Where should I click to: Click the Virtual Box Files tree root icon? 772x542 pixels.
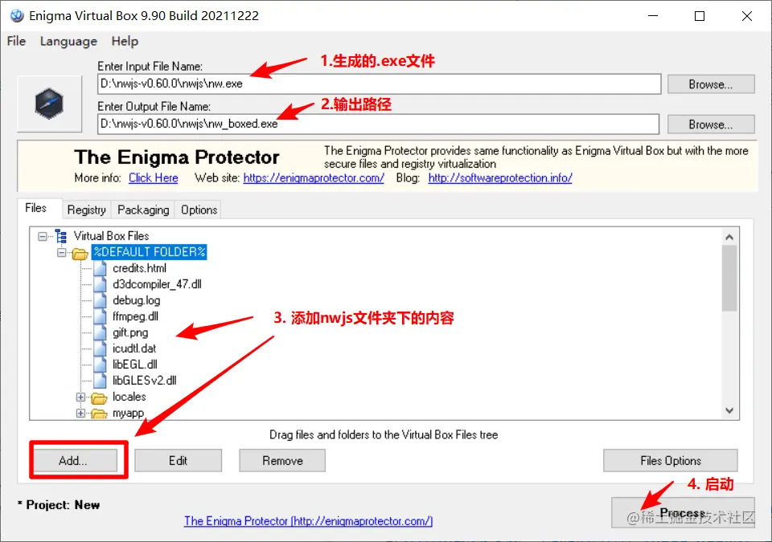click(61, 236)
